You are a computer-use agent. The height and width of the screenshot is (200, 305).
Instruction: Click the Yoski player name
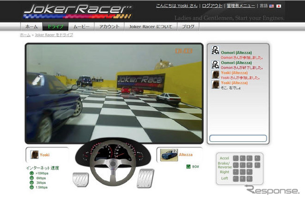click(44, 155)
